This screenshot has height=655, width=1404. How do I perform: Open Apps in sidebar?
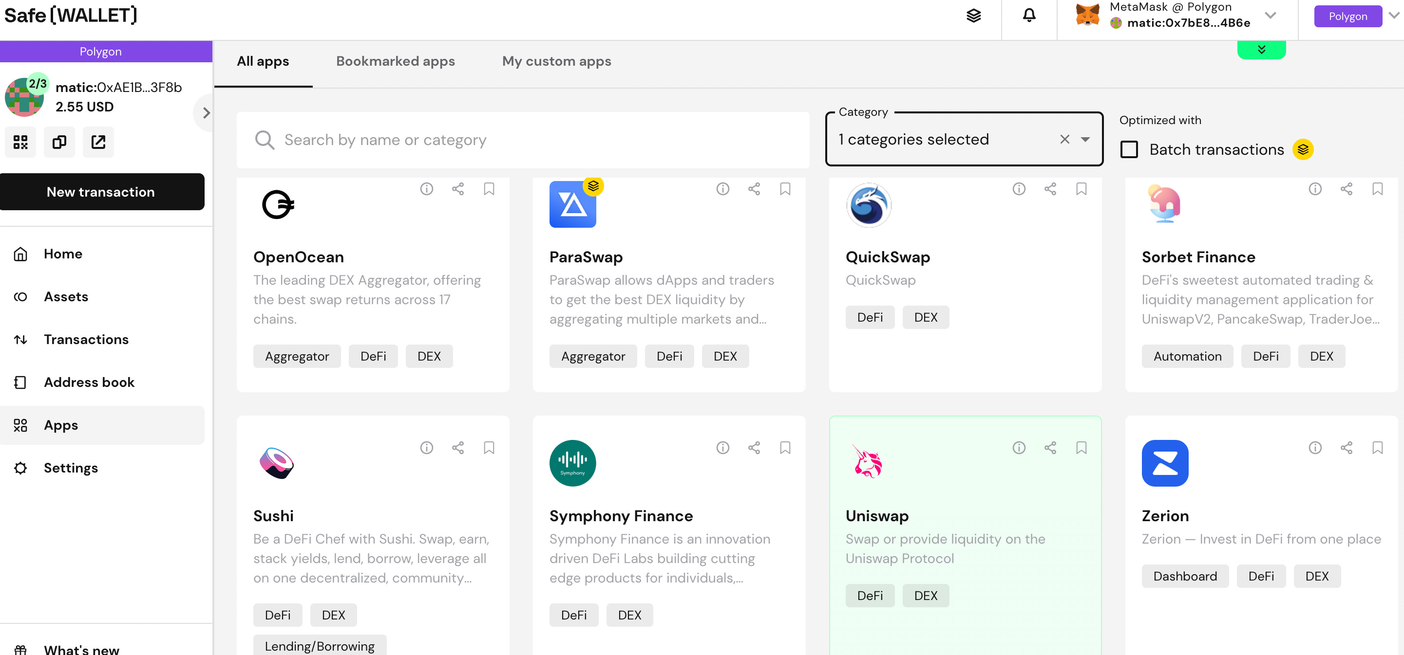(102, 425)
